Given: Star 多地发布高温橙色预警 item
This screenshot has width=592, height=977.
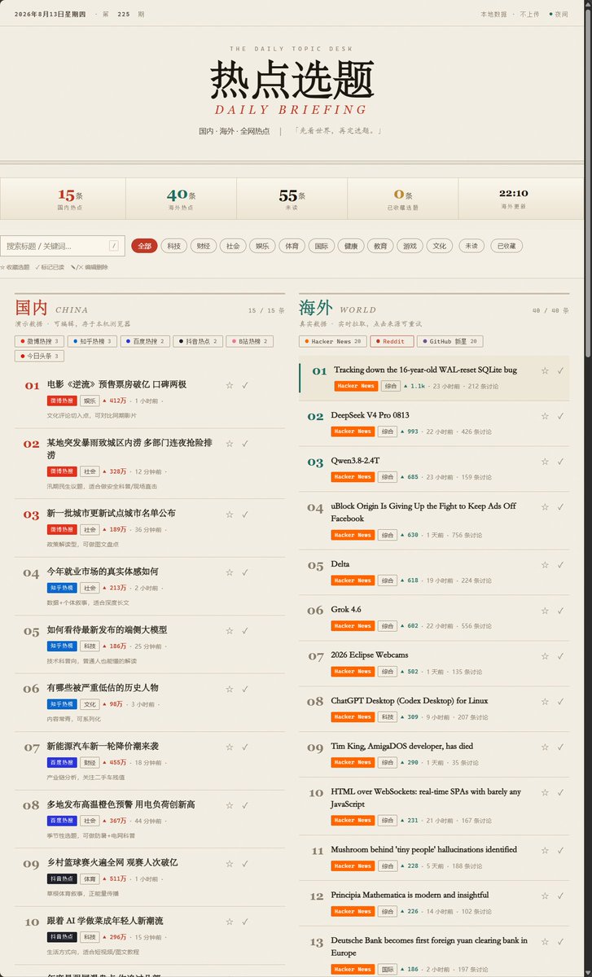Looking at the screenshot, I should (230, 805).
